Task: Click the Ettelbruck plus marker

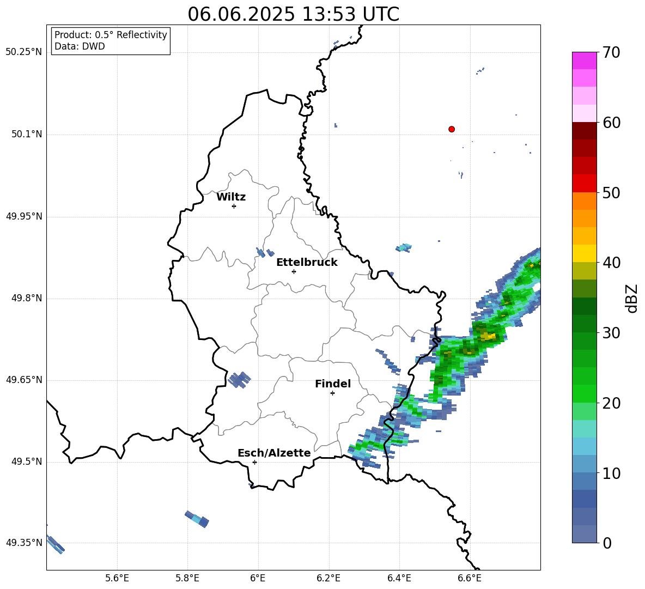Action: click(x=294, y=271)
